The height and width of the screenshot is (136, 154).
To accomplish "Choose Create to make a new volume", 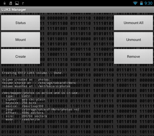I will click(x=21, y=56).
